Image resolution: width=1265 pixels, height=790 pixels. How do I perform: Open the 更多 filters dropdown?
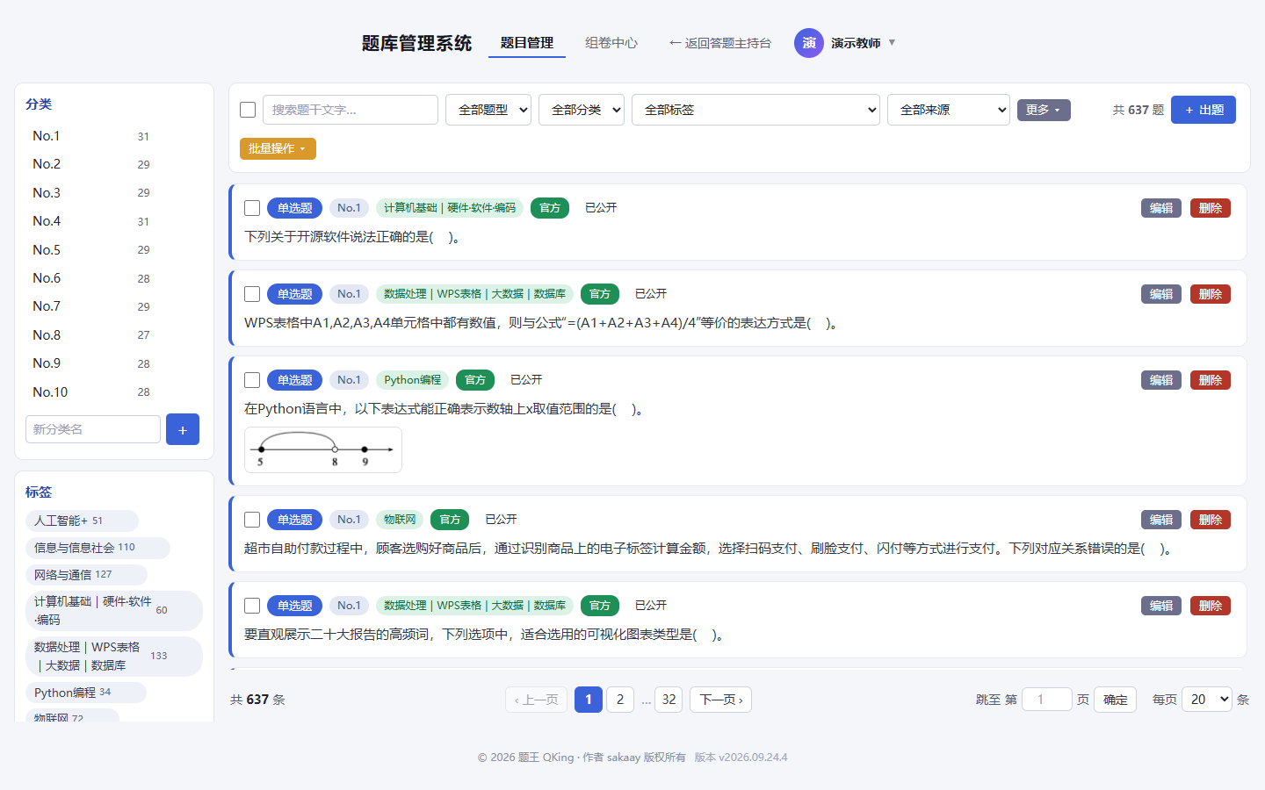pos(1044,110)
